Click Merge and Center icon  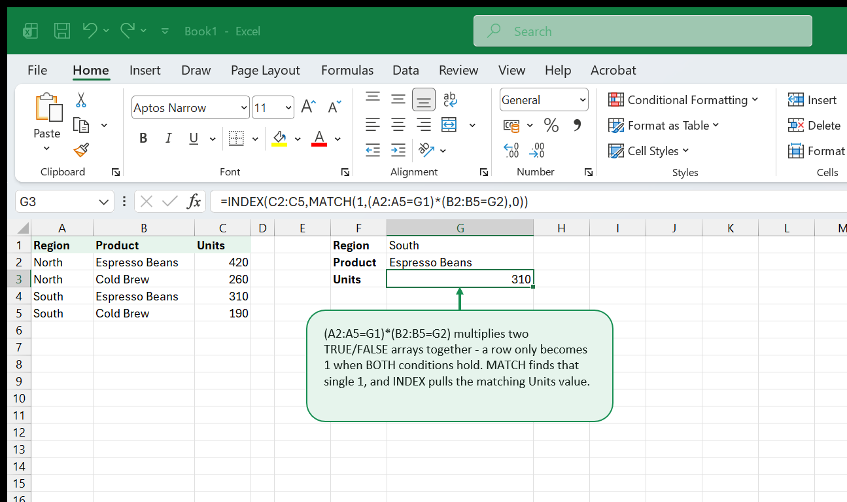449,124
